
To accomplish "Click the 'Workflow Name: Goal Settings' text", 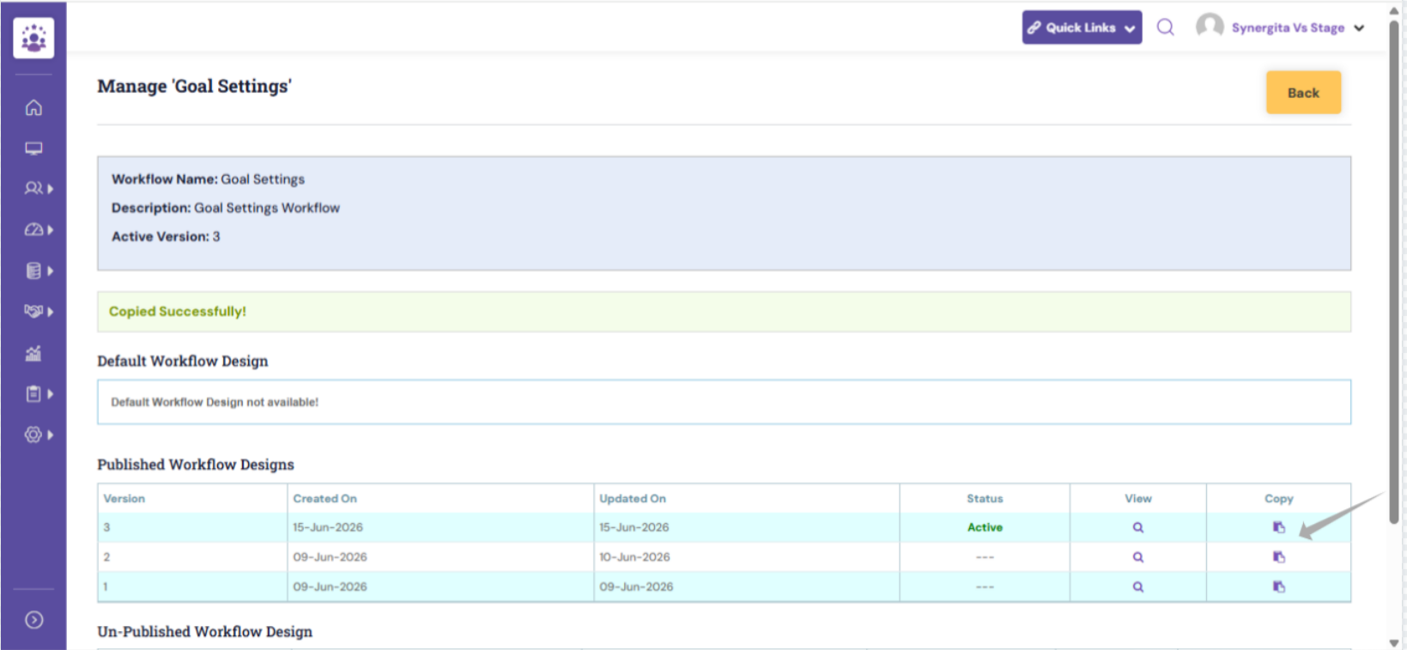I will [x=208, y=179].
